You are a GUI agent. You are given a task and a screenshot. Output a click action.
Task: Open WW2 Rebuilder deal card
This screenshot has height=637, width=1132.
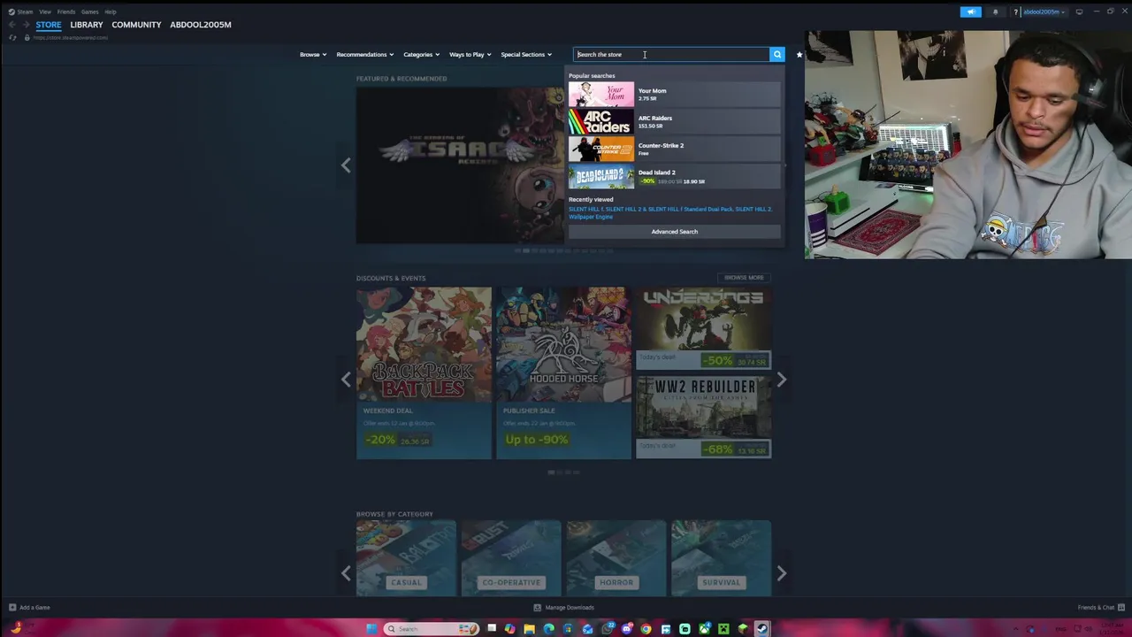click(703, 418)
